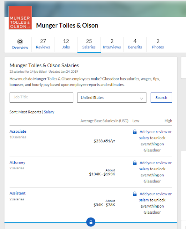The height and width of the screenshot is (229, 186).
Task: Click the 'Average Base Salaries in (USD)' header
Action: point(104,121)
